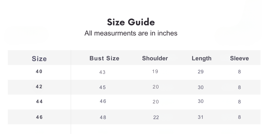Click shoulder value 22
This screenshot has height=134, width=262.
(x=156, y=118)
